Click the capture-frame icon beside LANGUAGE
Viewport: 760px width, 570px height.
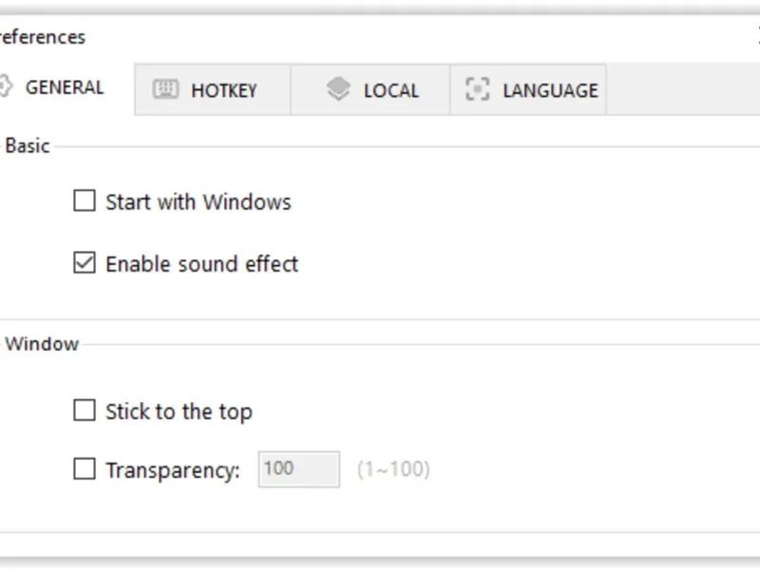(478, 89)
